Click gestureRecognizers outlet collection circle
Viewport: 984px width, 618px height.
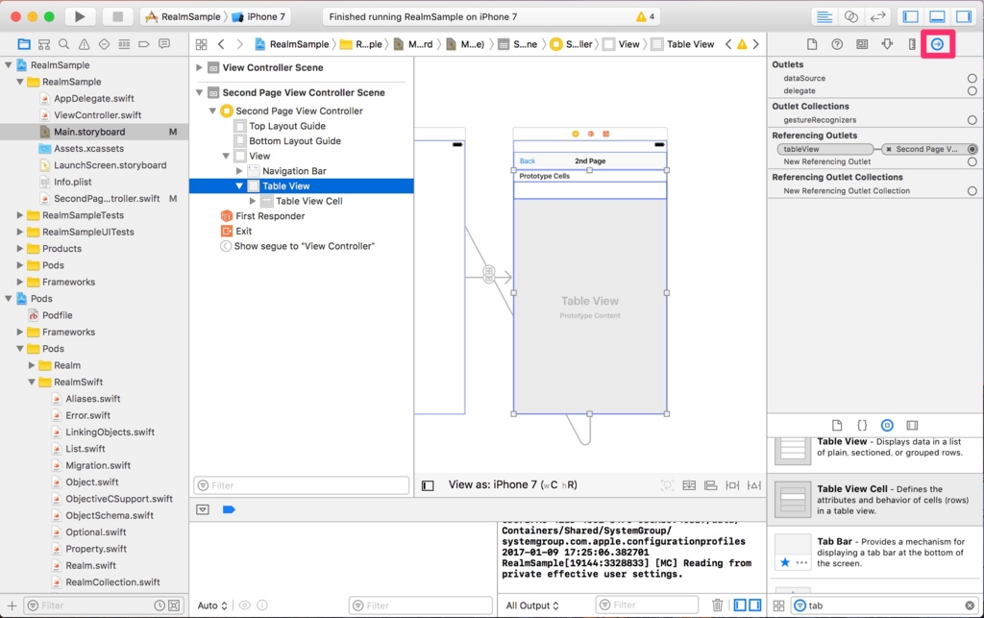pos(972,120)
